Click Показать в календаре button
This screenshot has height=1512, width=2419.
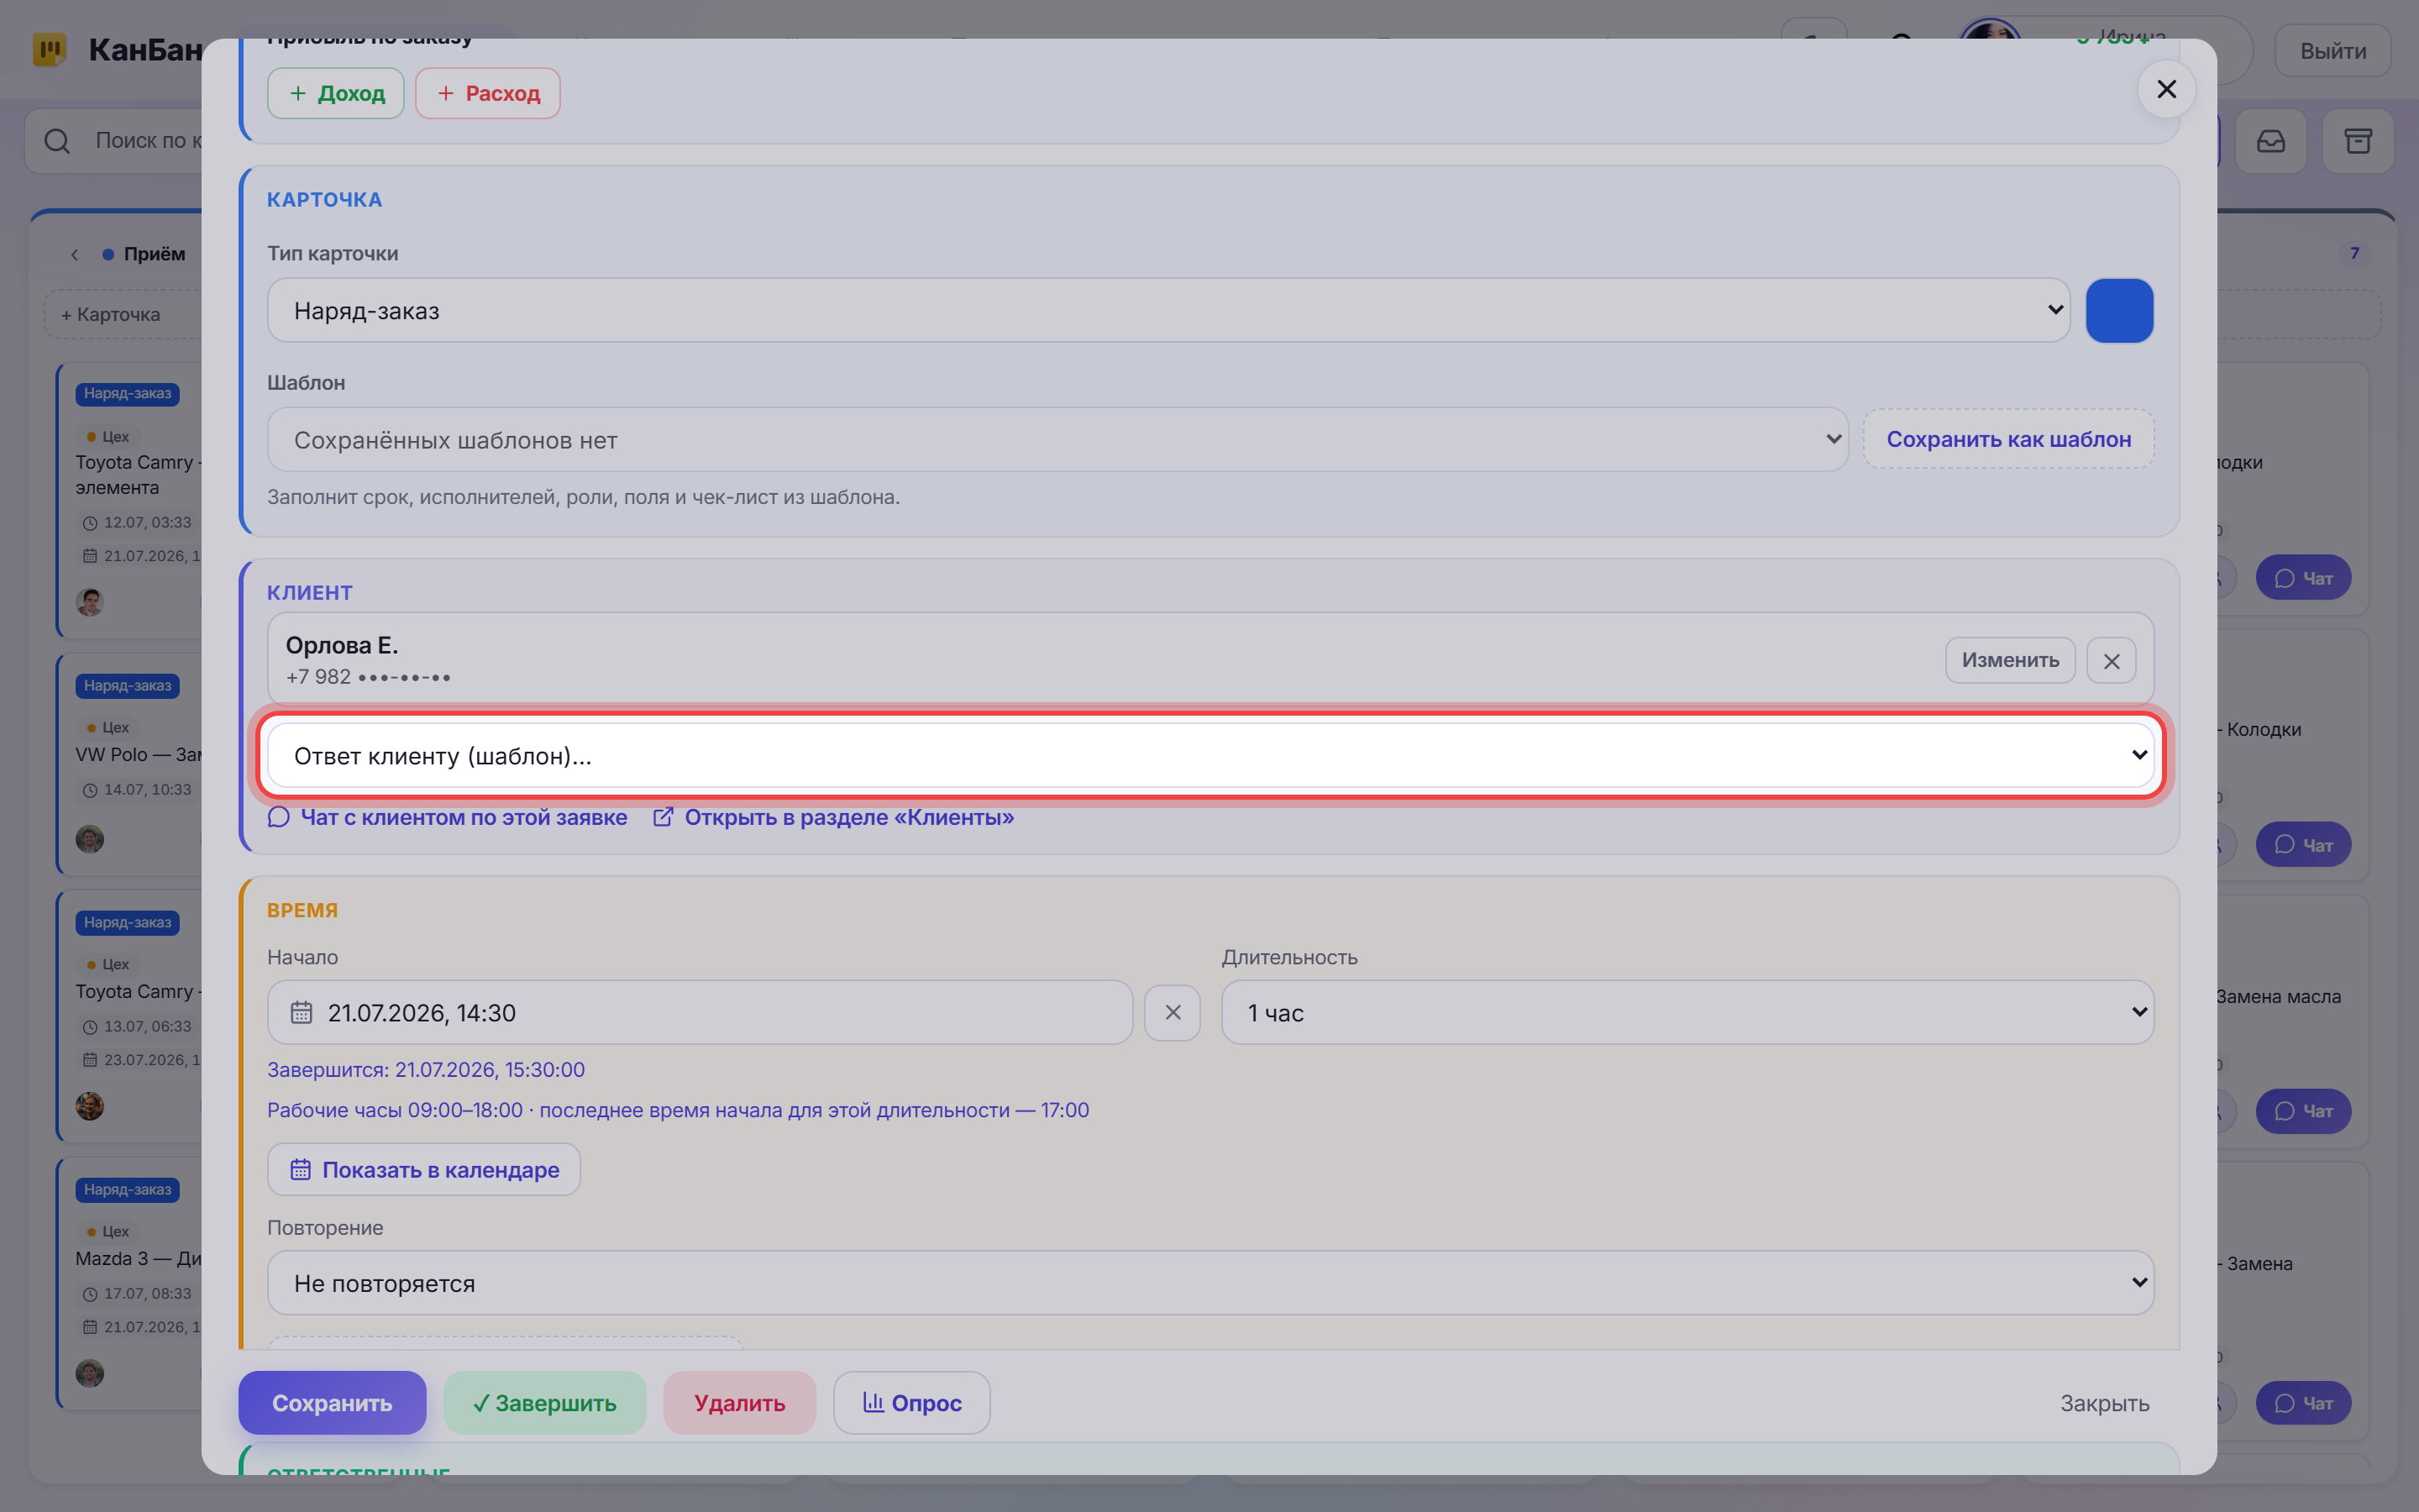(x=424, y=1169)
